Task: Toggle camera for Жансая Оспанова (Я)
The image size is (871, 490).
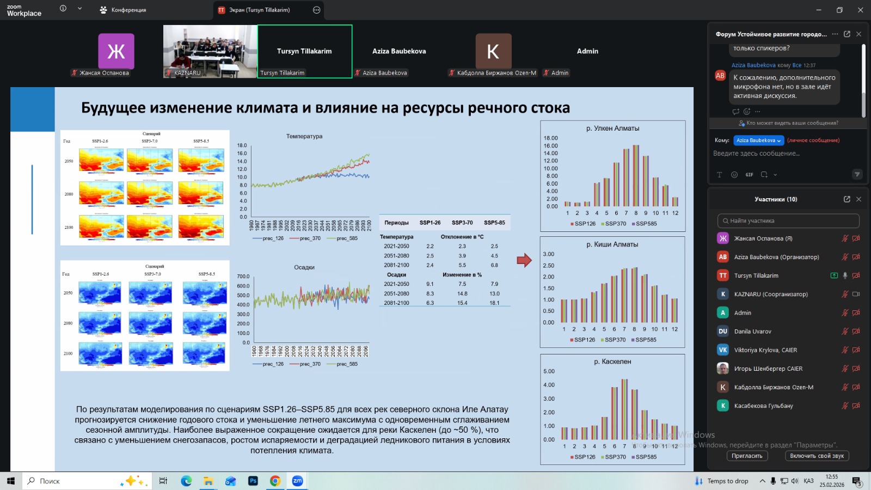Action: [x=856, y=238]
